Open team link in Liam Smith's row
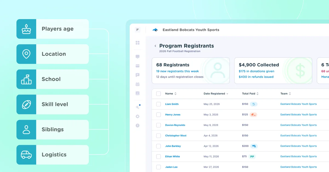The height and width of the screenshot is (172, 329). coord(299,104)
